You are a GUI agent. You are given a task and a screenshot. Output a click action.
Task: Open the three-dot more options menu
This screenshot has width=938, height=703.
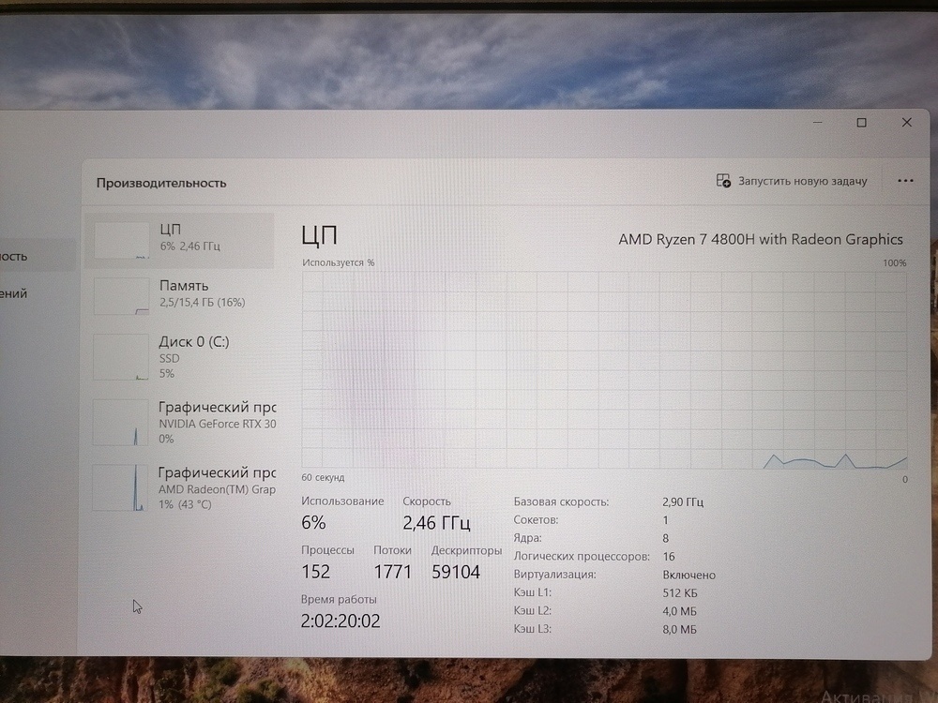pyautogui.click(x=905, y=181)
